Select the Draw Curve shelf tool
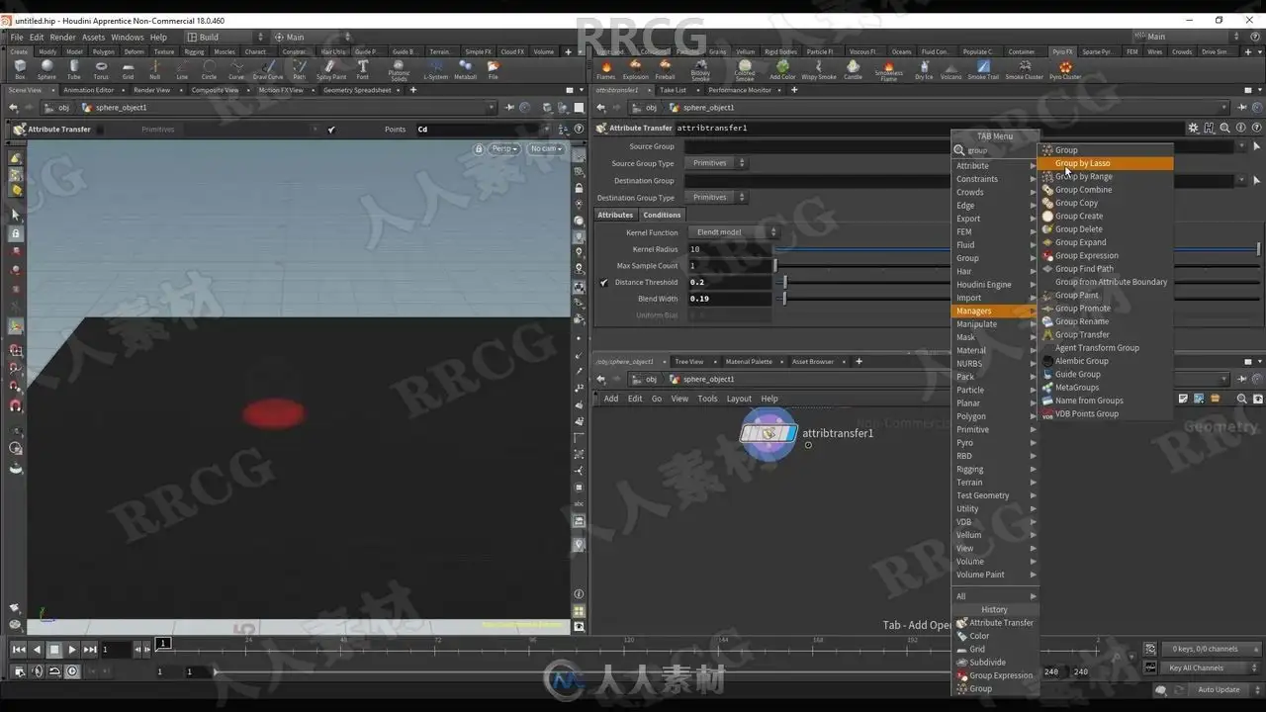Screen dimensions: 1266x712 267,69
